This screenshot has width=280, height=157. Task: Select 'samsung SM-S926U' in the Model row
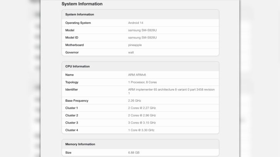point(142,30)
